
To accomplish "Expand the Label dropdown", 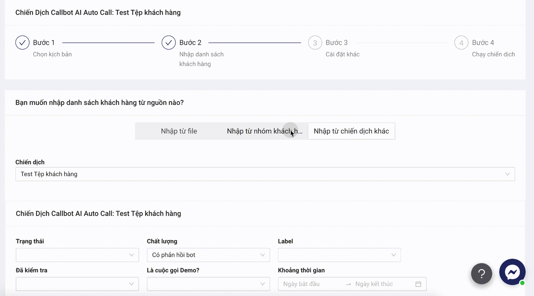I will (339, 255).
